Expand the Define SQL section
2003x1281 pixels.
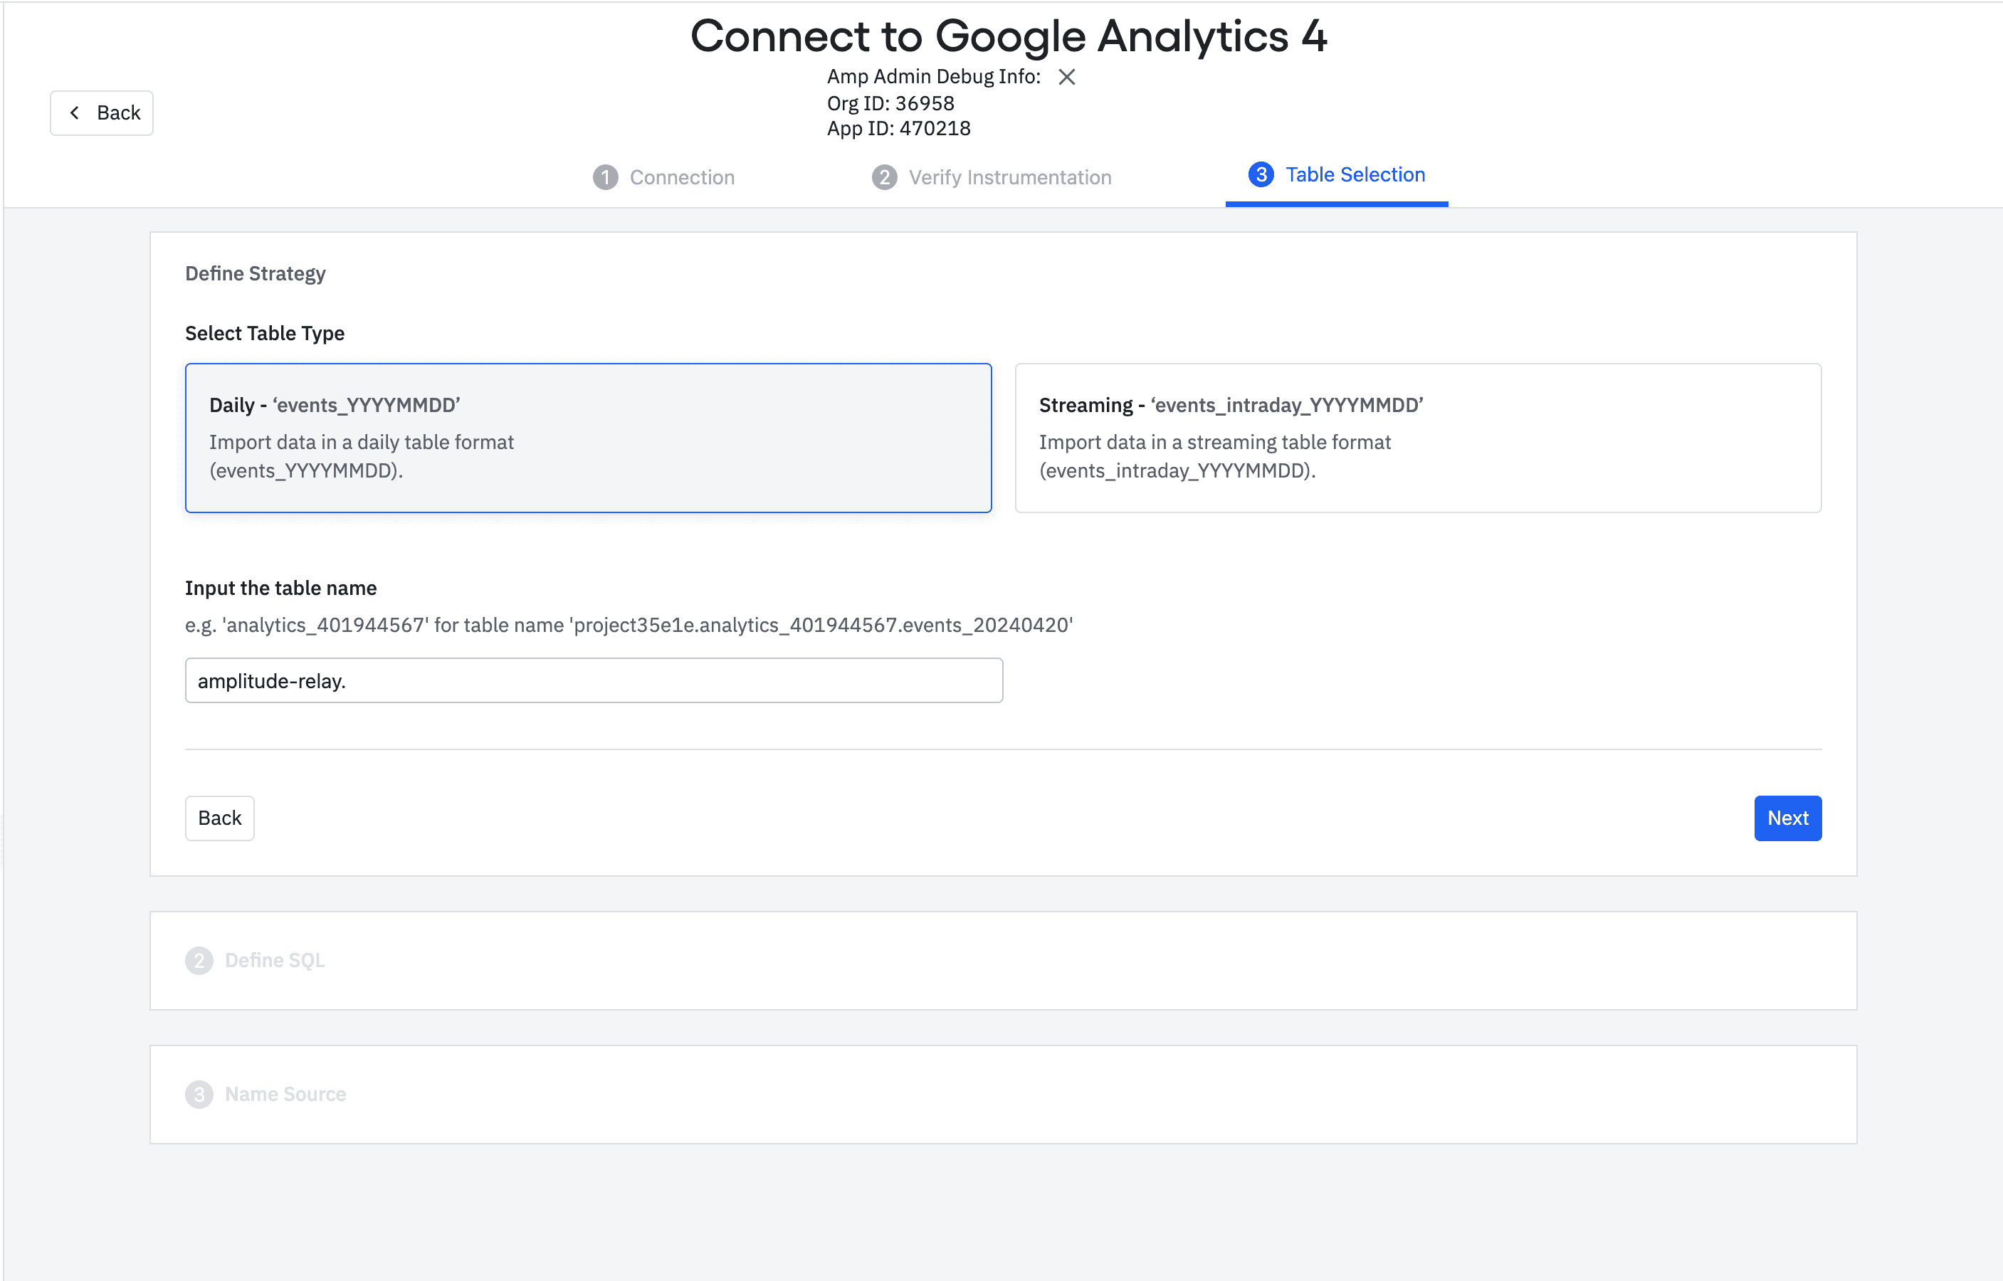tap(275, 961)
